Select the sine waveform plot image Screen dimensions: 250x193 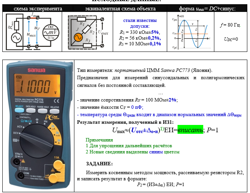tap(191, 32)
